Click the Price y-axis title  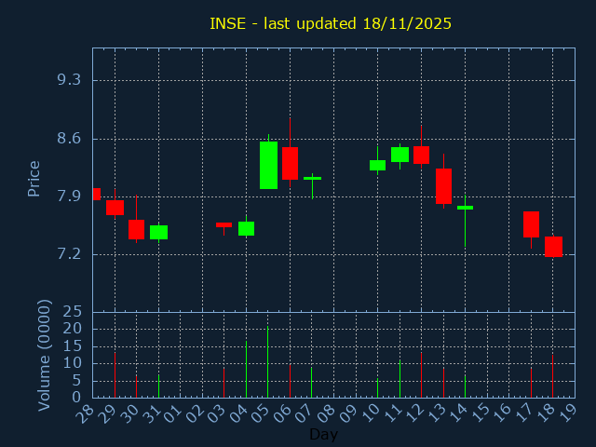click(34, 178)
